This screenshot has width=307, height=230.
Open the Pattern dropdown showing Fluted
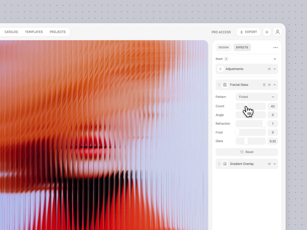tap(257, 97)
